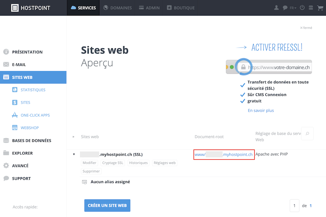326x217 pixels.
Task: Open the Boutique tab
Action: (181, 8)
